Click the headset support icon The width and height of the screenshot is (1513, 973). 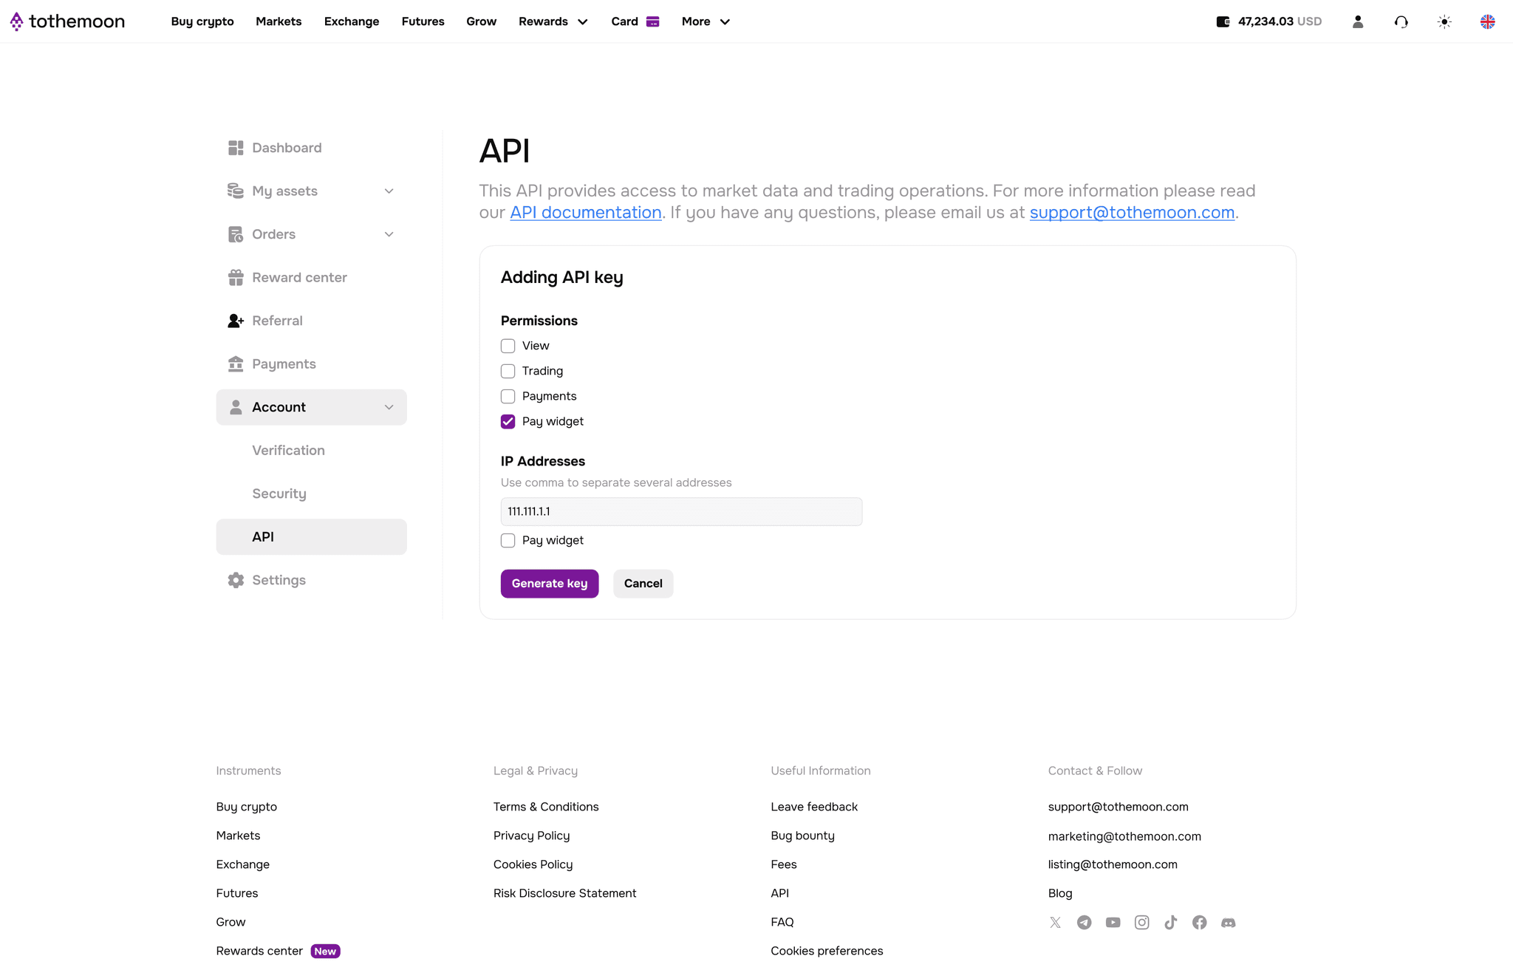[x=1401, y=21]
